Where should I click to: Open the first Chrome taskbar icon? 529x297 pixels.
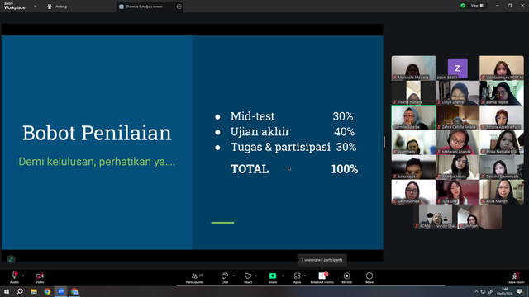click(47, 291)
